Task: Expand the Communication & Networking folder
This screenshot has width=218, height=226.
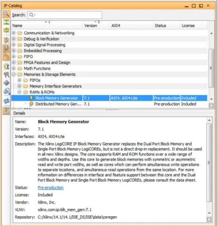Action: pyautogui.click(x=14, y=33)
